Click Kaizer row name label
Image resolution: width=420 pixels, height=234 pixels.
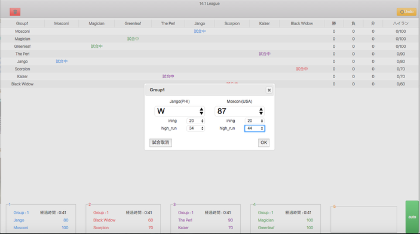click(x=22, y=76)
